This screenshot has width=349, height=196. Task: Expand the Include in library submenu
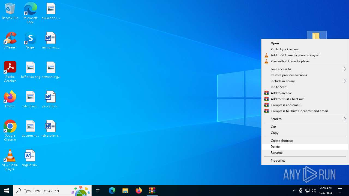305,81
